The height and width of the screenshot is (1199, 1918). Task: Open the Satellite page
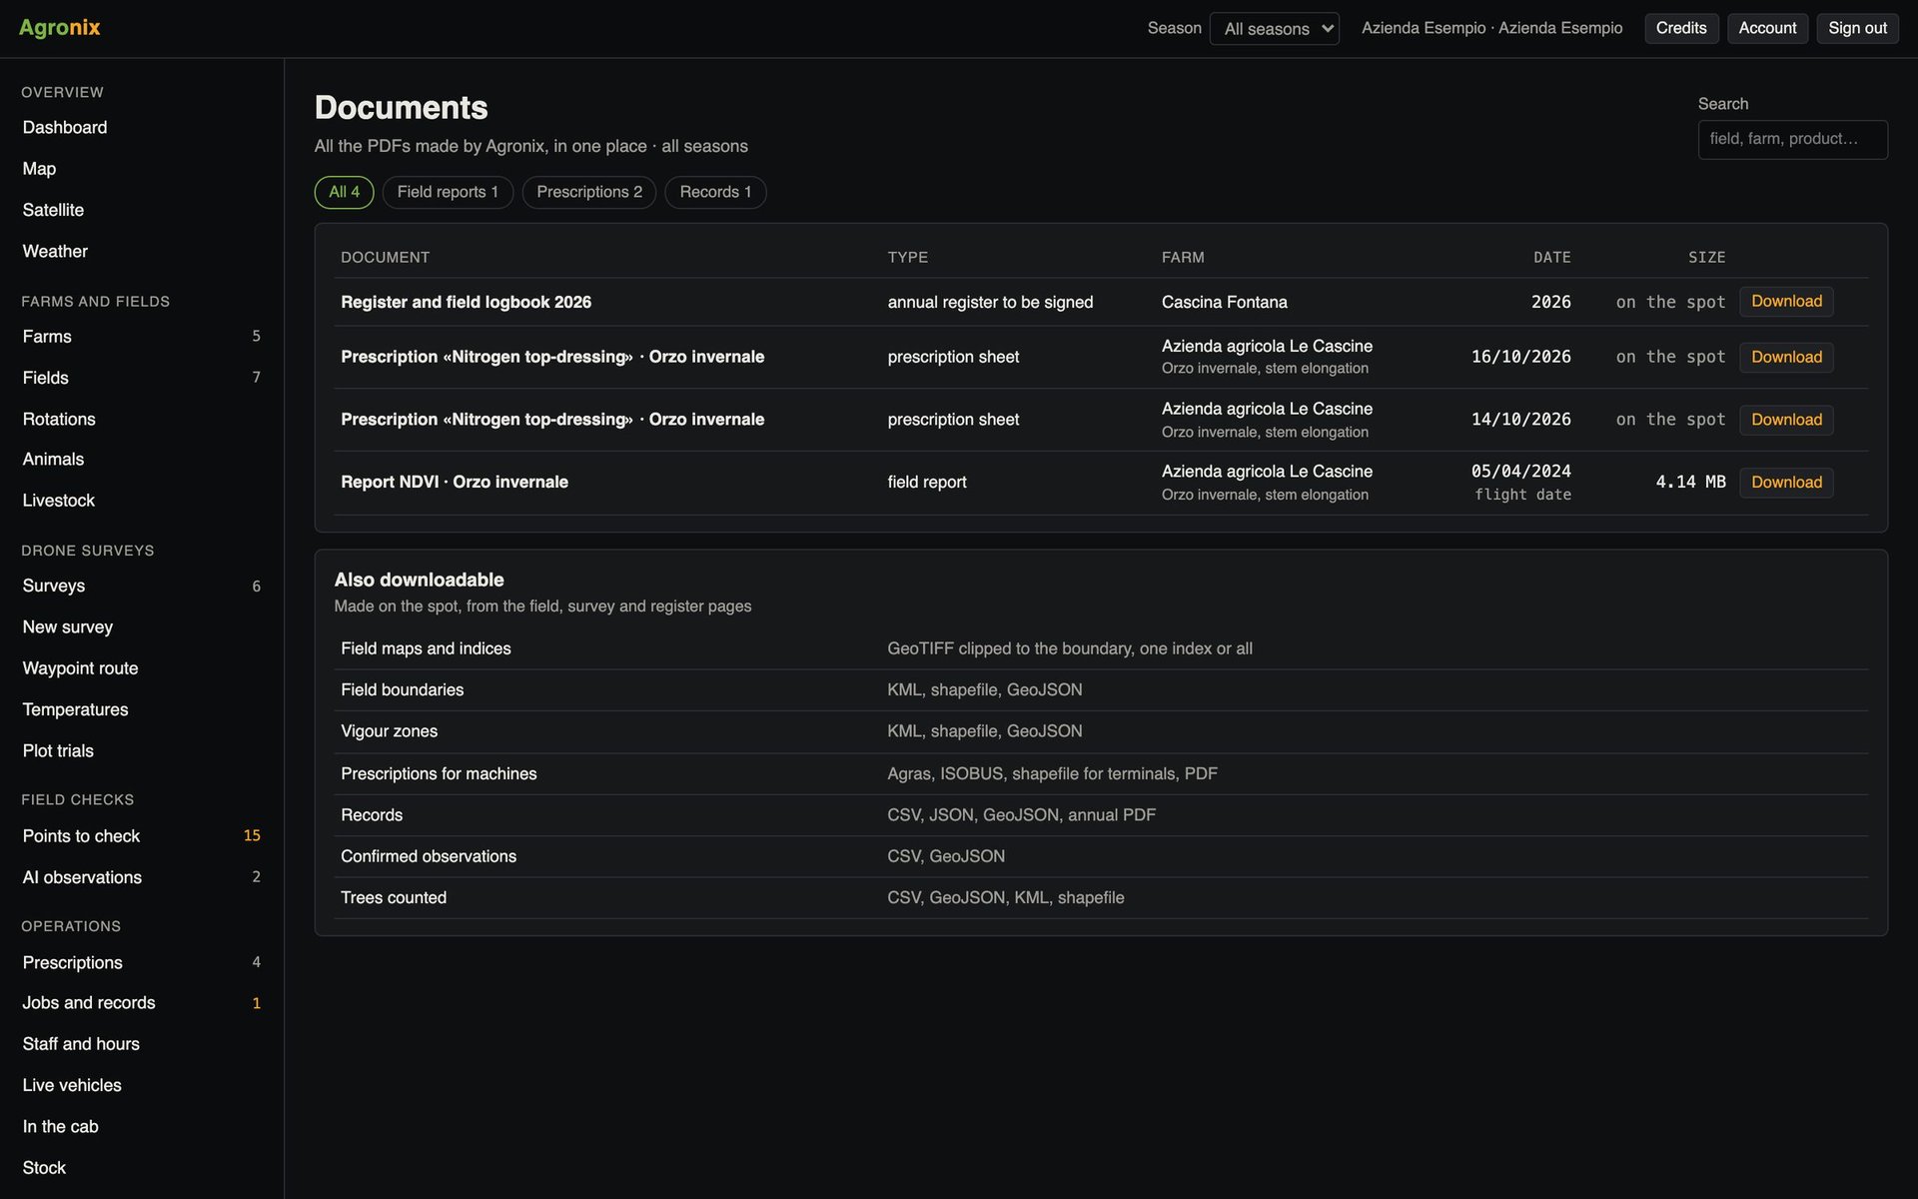coord(142,210)
